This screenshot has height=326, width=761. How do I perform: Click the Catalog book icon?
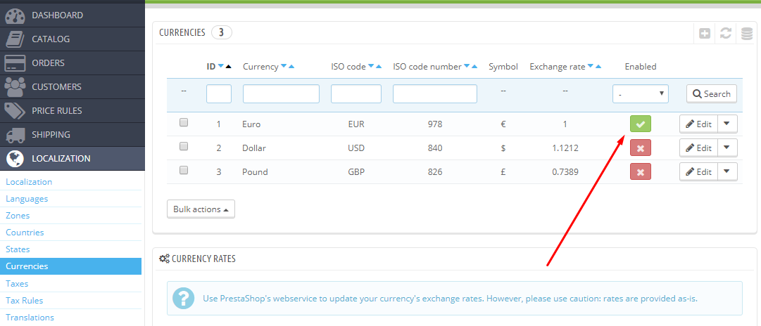click(15, 39)
